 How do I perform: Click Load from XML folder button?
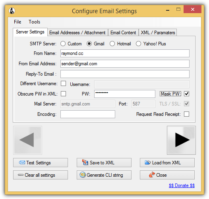tap(167, 163)
